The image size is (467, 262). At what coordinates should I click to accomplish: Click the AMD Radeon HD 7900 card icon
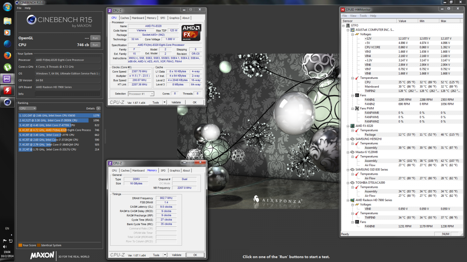coord(353,200)
